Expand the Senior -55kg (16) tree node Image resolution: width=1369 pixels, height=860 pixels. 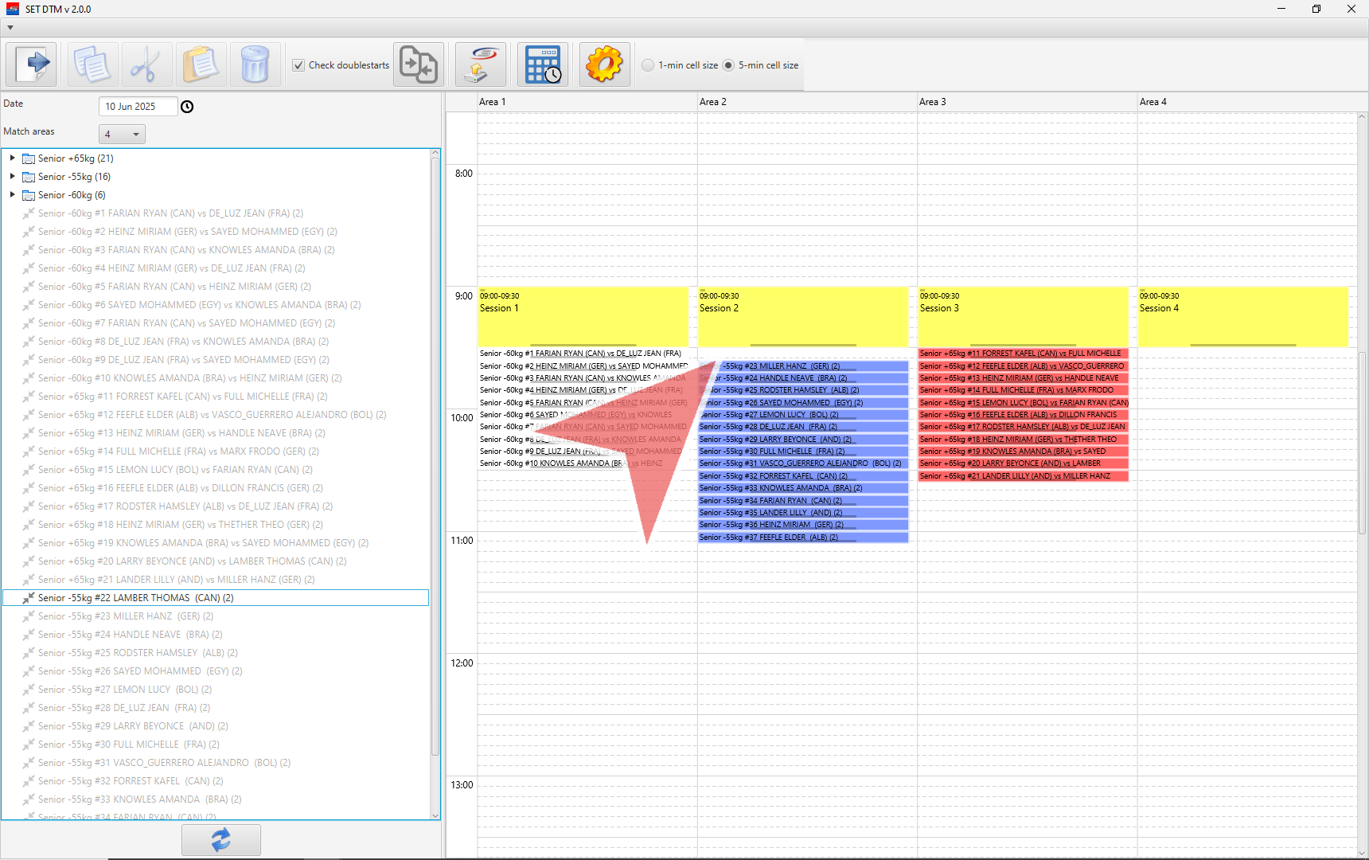[13, 177]
